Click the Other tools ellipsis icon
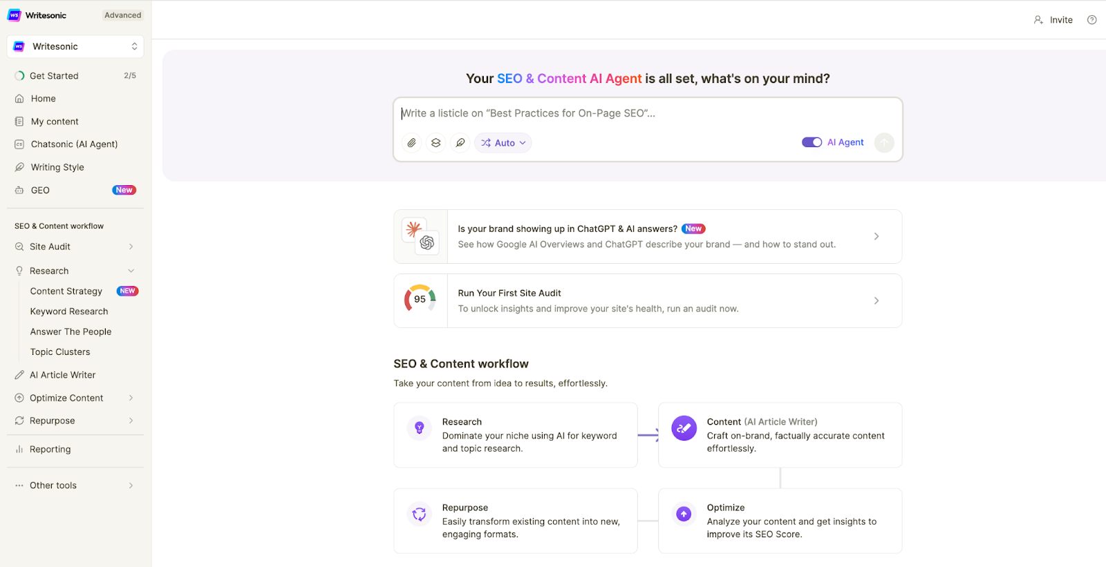Image resolution: width=1106 pixels, height=567 pixels. (19, 486)
